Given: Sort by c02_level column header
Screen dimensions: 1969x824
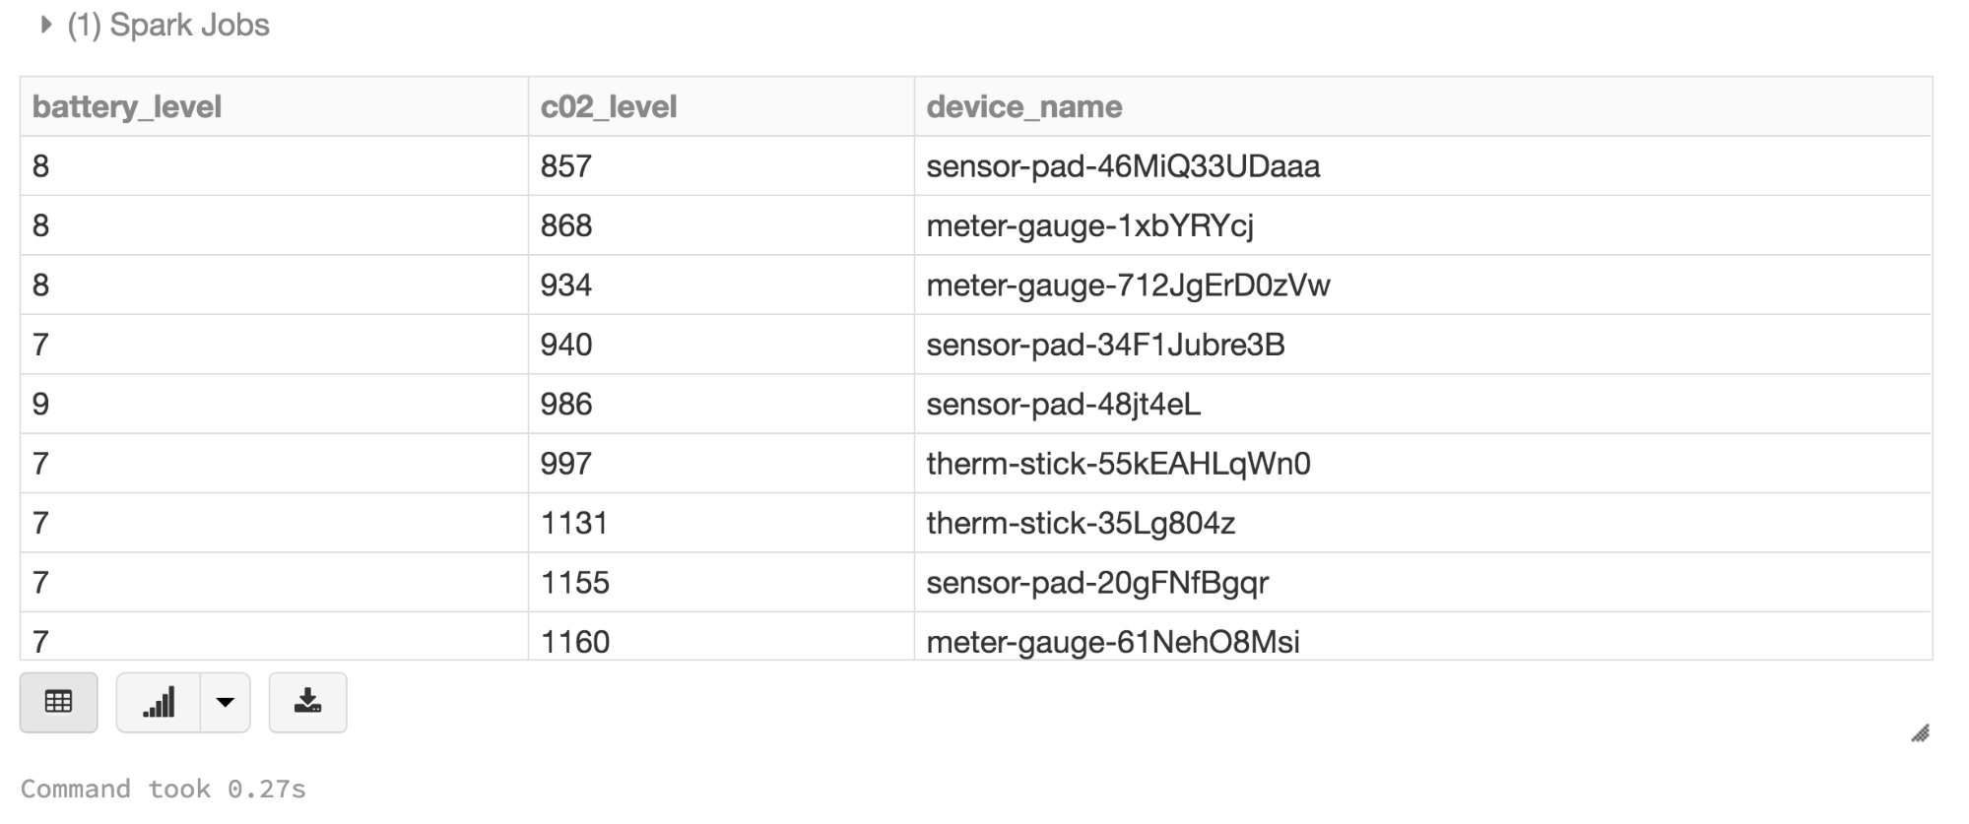Looking at the screenshot, I should [609, 106].
